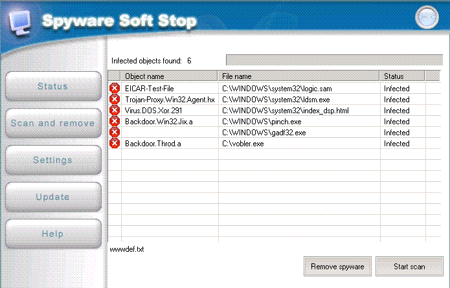
Task: Sort by the Object name column header
Action: click(x=169, y=76)
